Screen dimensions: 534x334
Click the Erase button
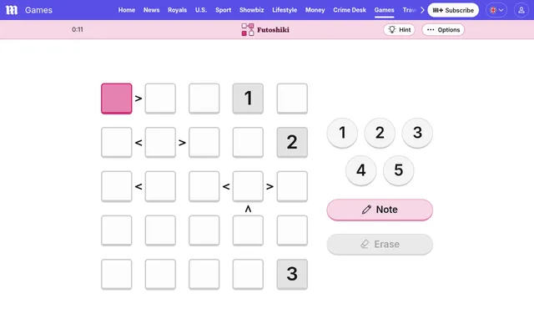pos(380,245)
